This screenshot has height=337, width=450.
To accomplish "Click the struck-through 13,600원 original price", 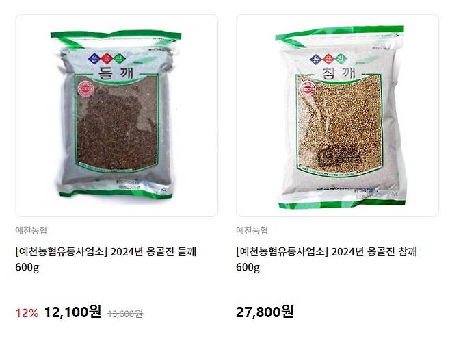I will 125,314.
